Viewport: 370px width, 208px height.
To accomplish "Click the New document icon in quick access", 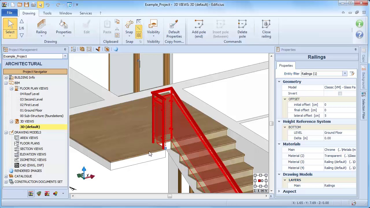I will tap(13, 5).
